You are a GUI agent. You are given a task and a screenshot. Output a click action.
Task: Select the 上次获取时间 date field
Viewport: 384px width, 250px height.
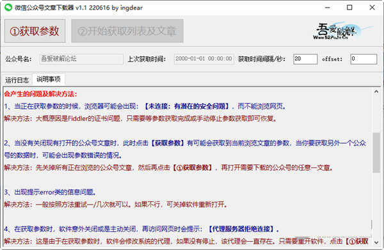(204, 59)
